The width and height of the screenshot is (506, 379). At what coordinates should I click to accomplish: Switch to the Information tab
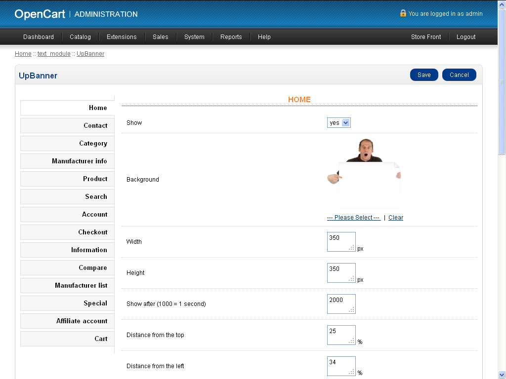tap(67, 250)
